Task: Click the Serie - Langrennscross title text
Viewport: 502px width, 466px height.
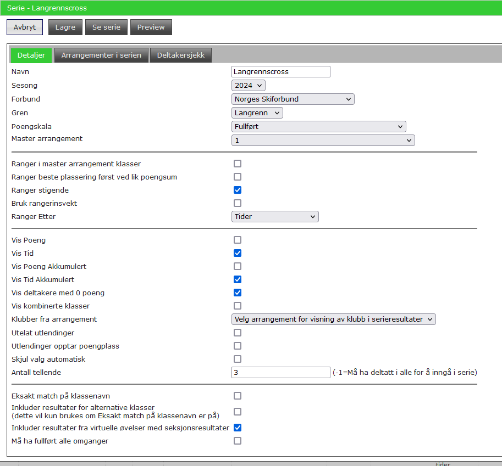Action: click(x=47, y=8)
